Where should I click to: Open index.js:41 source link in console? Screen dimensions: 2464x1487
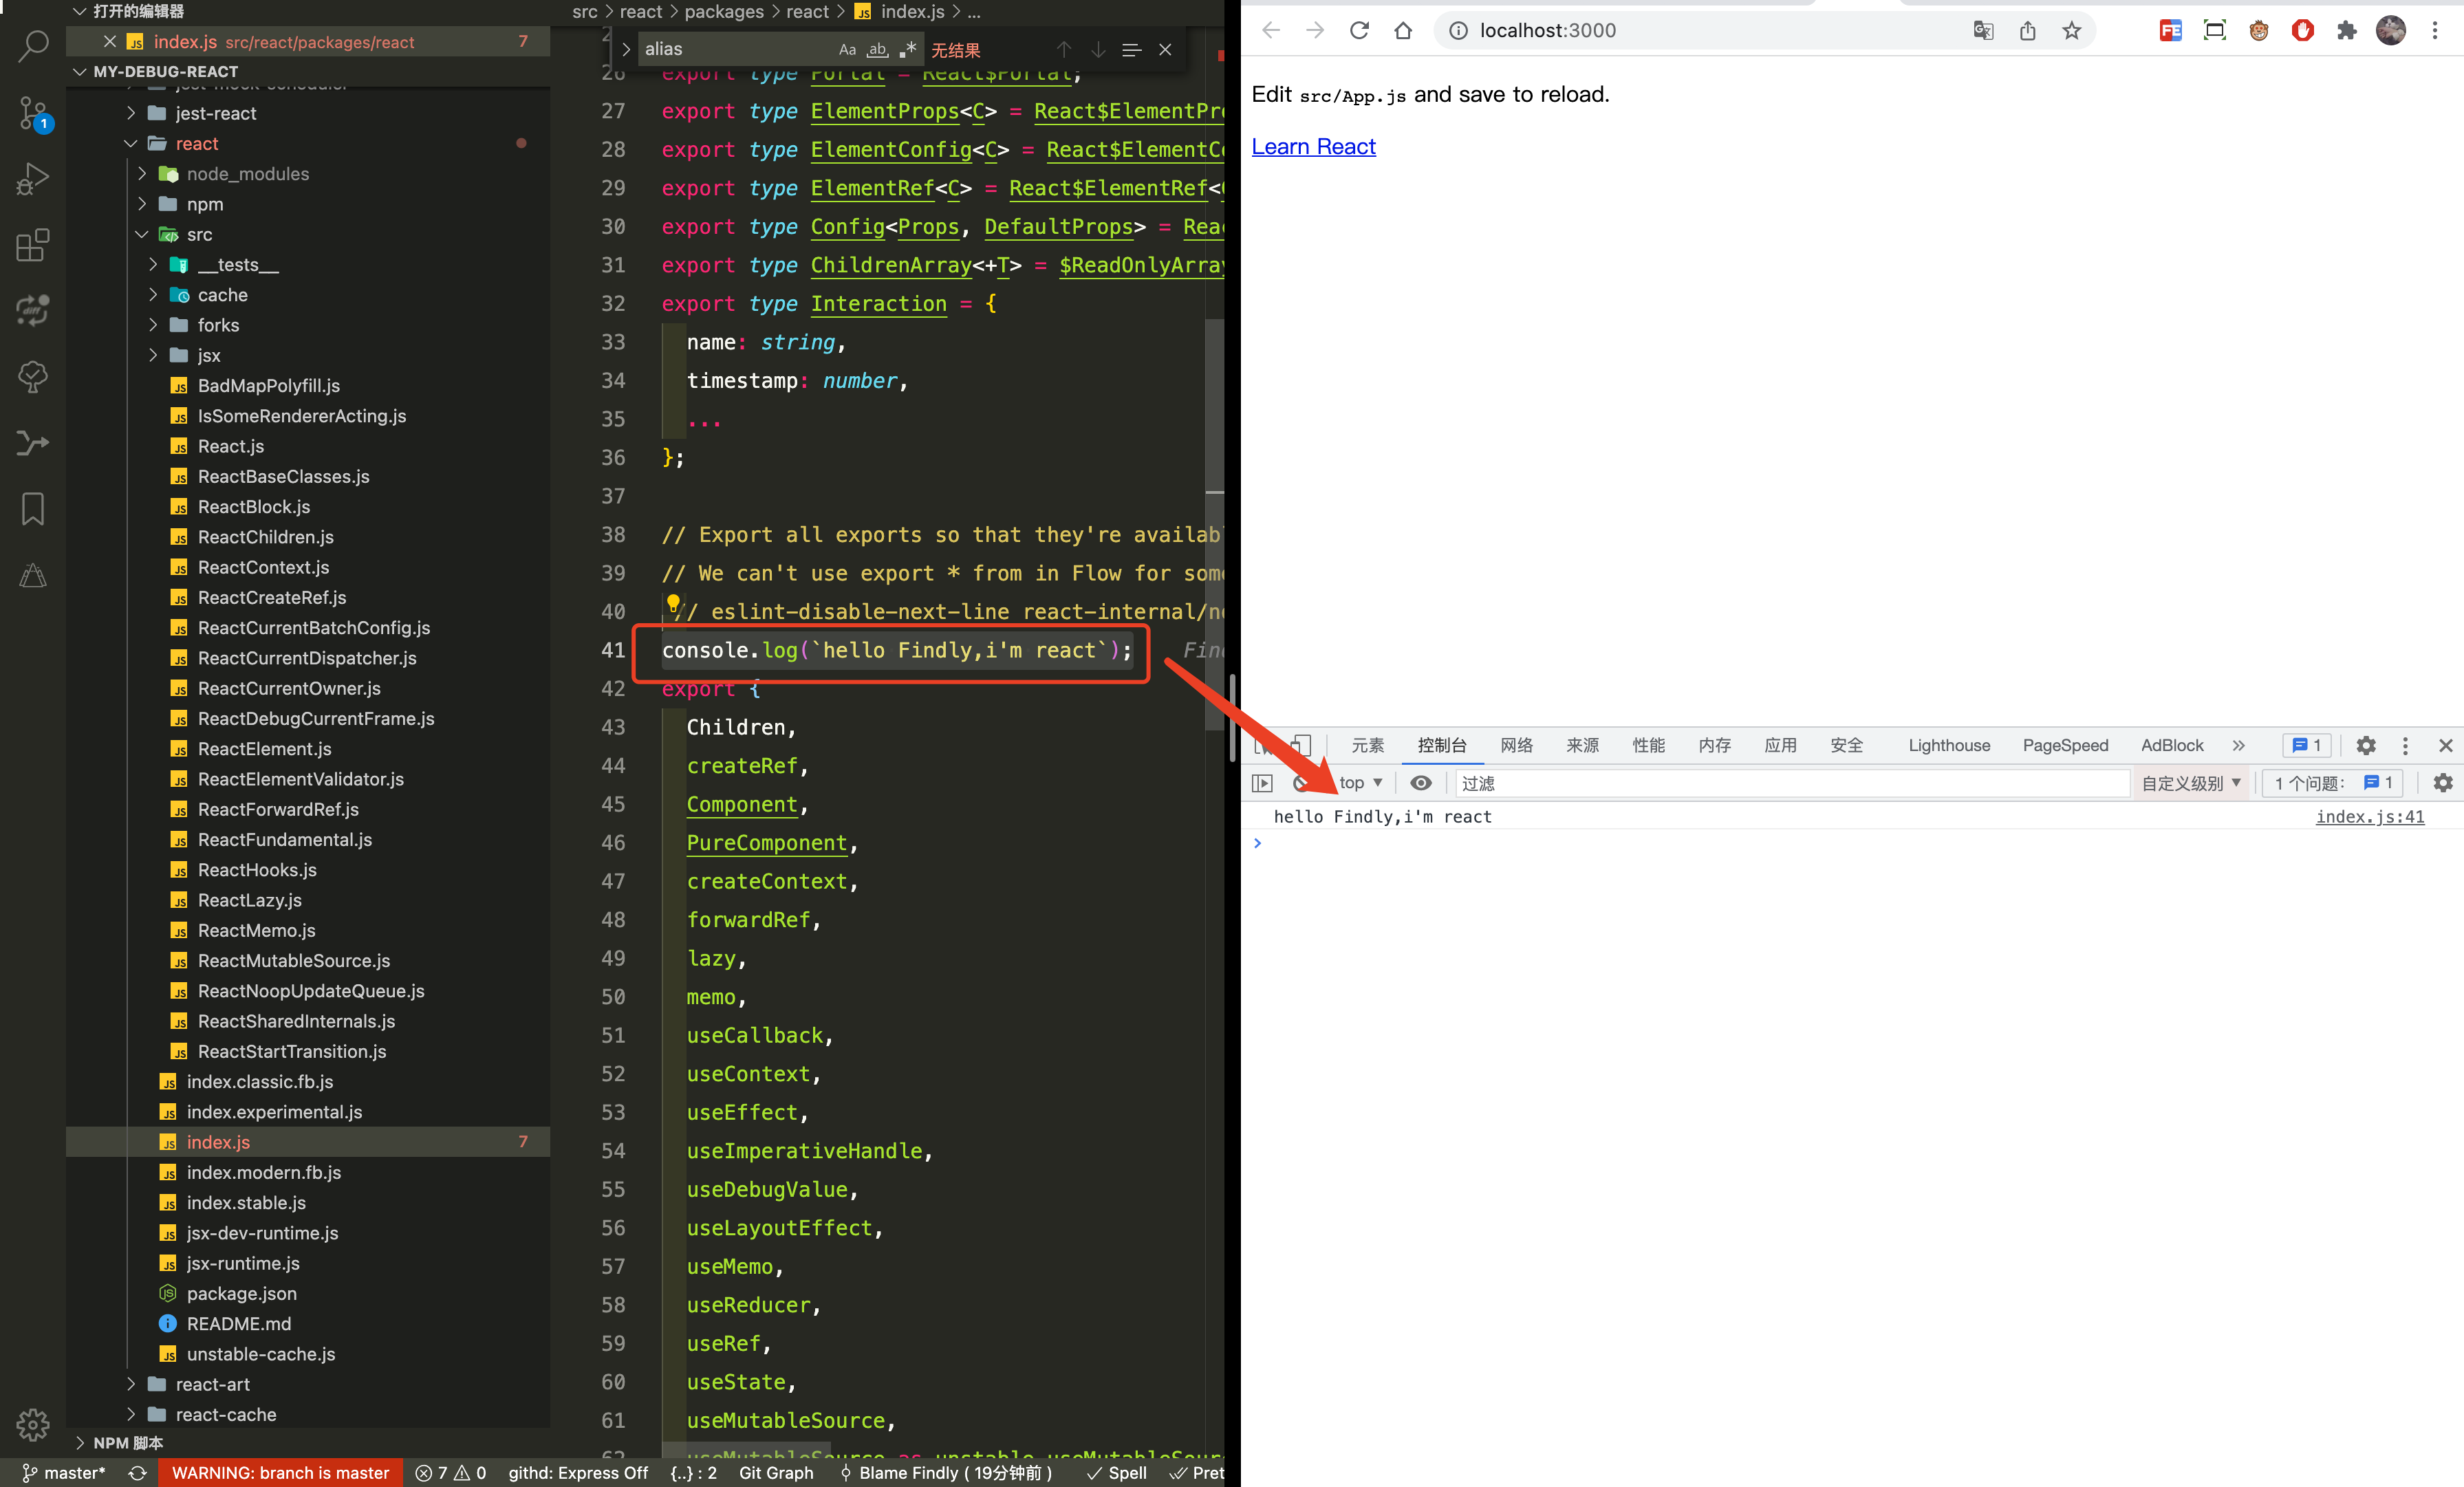(2369, 816)
